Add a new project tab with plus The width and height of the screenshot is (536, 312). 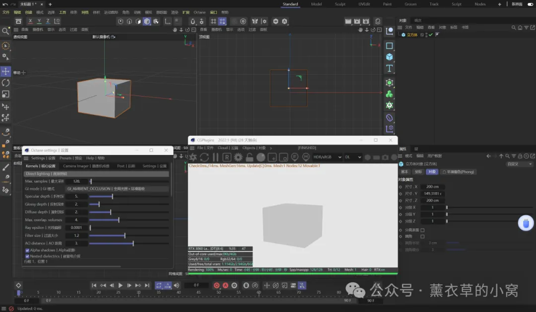[x=50, y=4]
